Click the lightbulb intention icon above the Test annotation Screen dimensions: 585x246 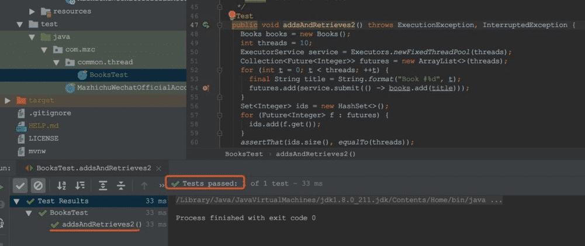(233, 15)
